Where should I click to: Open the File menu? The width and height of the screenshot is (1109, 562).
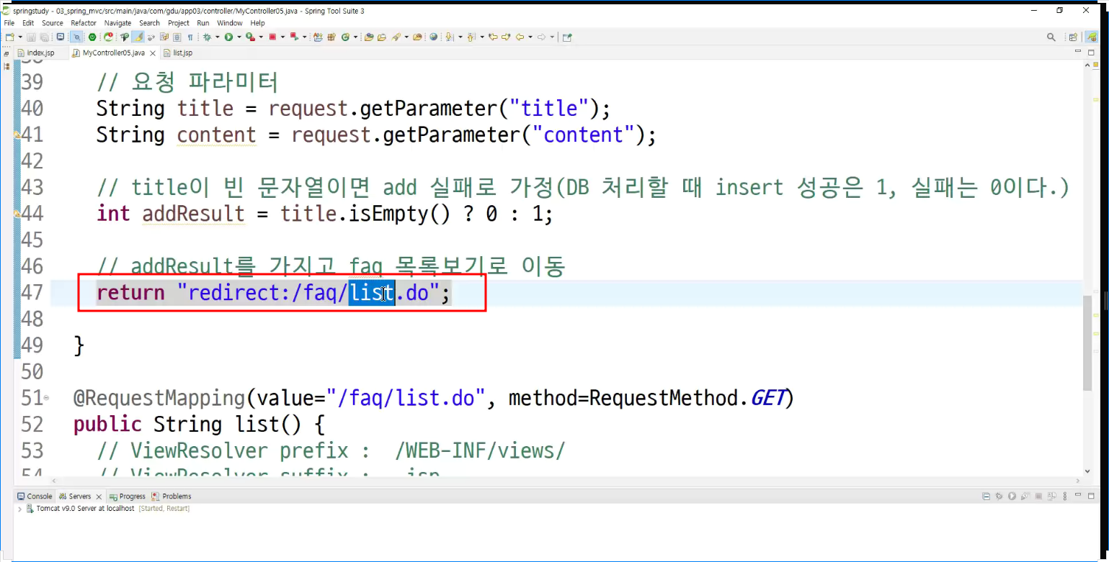[9, 23]
